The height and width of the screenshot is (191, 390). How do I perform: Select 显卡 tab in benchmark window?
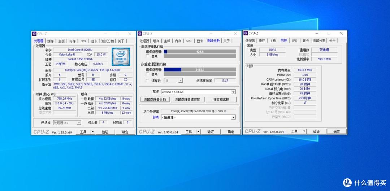[x=200, y=41]
